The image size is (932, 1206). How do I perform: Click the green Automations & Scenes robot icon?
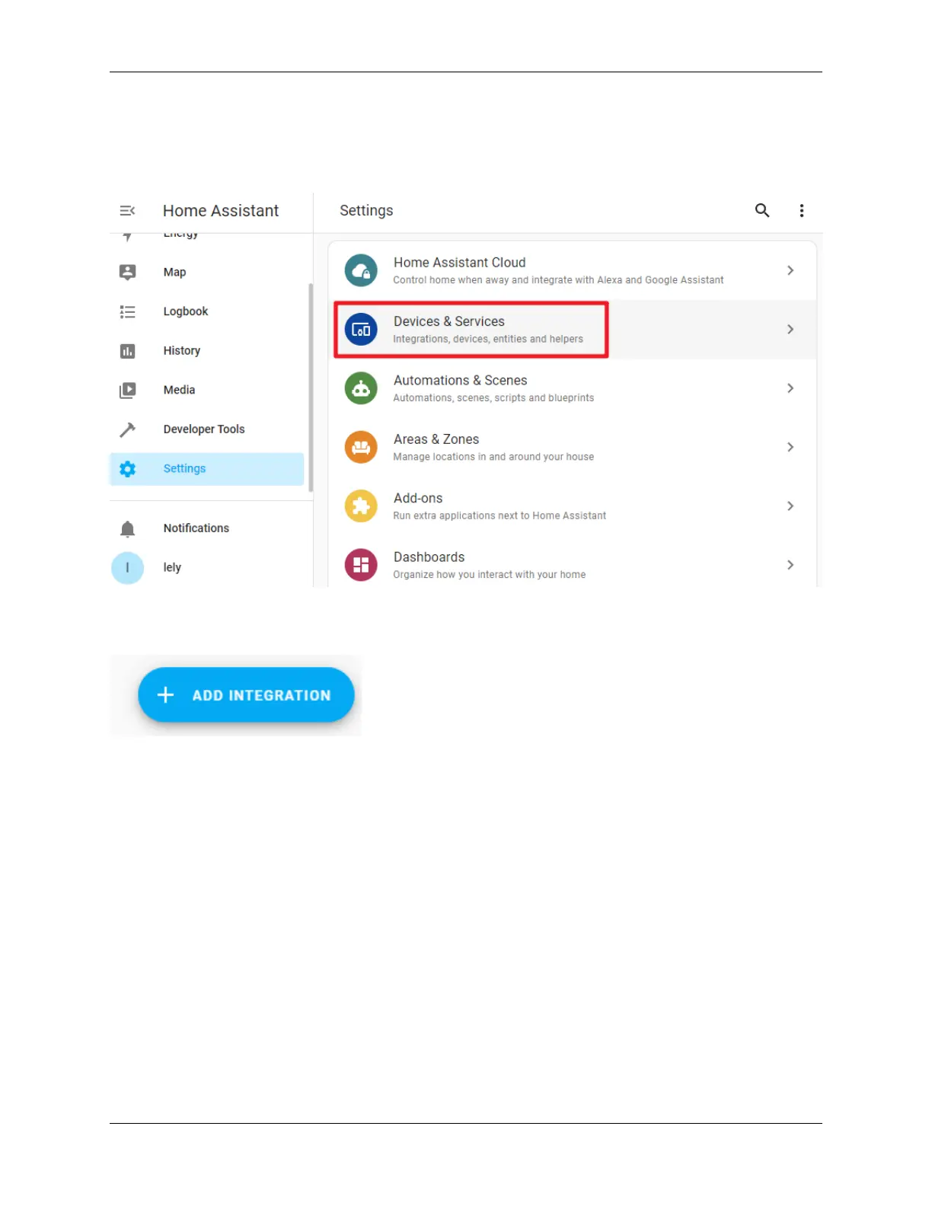point(361,388)
